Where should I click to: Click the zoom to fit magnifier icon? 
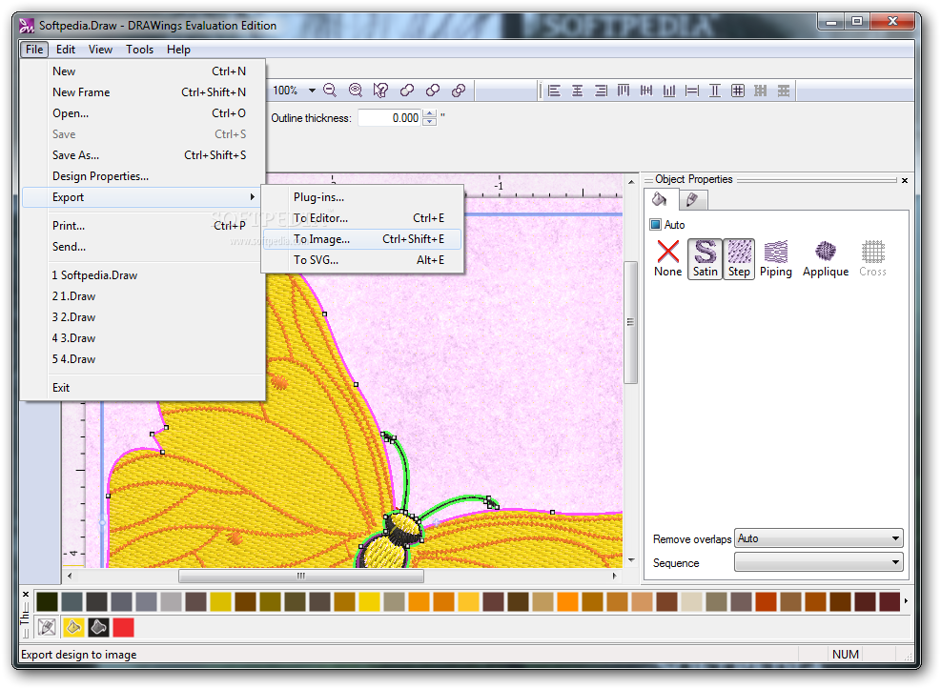(356, 91)
